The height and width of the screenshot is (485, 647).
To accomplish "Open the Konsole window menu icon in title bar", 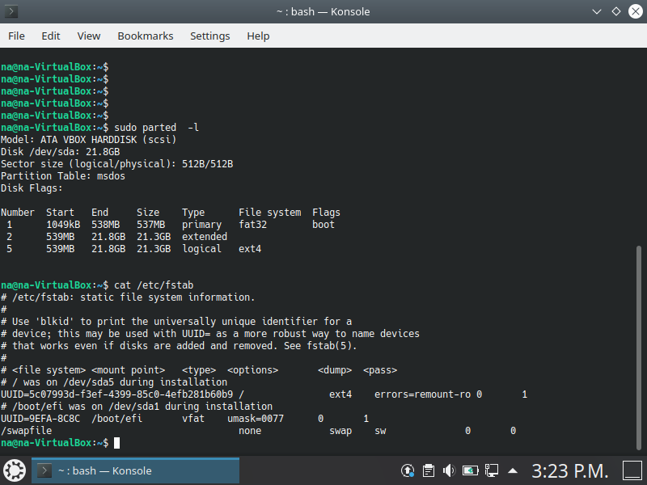I will [12, 12].
